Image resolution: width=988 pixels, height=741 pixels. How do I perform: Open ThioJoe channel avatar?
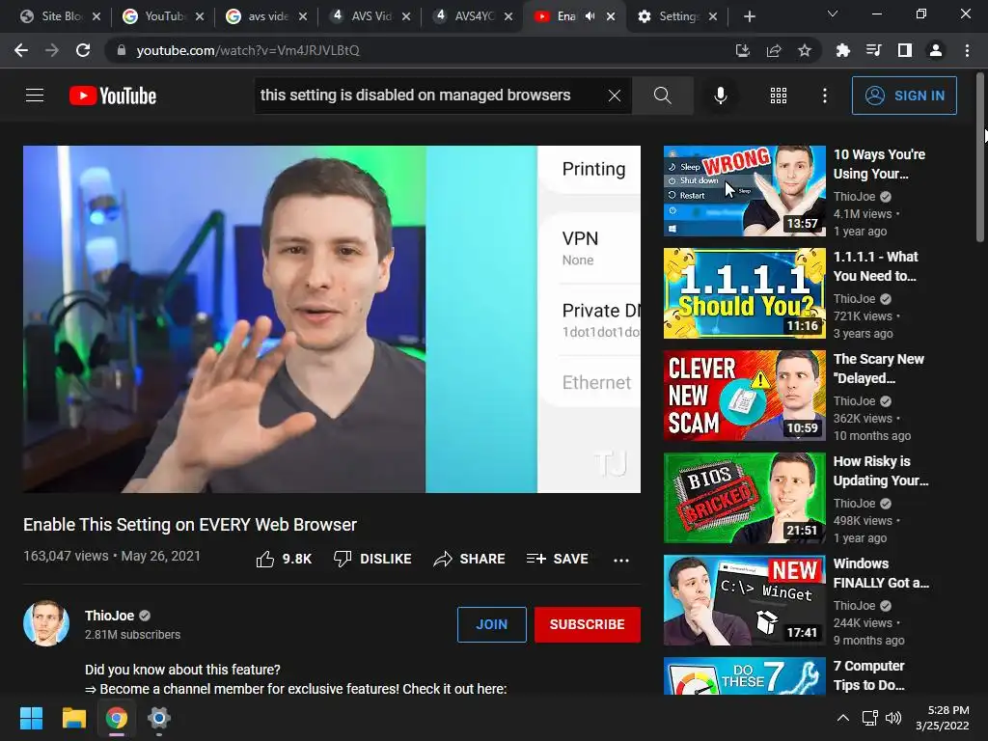point(46,623)
